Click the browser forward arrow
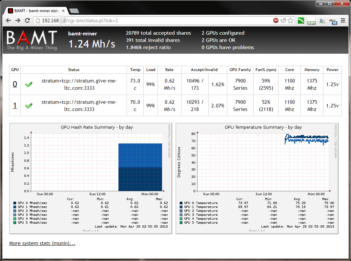The height and width of the screenshot is (261, 351). tap(18, 21)
